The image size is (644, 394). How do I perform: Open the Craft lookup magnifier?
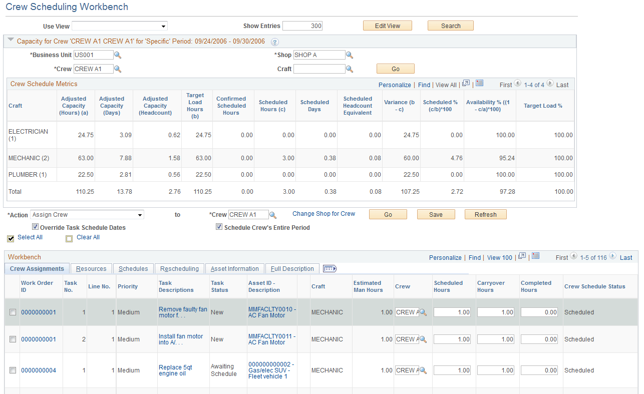(x=350, y=69)
